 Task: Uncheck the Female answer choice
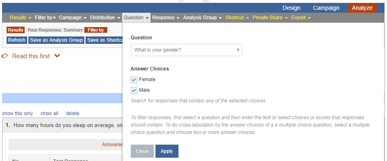tap(134, 79)
